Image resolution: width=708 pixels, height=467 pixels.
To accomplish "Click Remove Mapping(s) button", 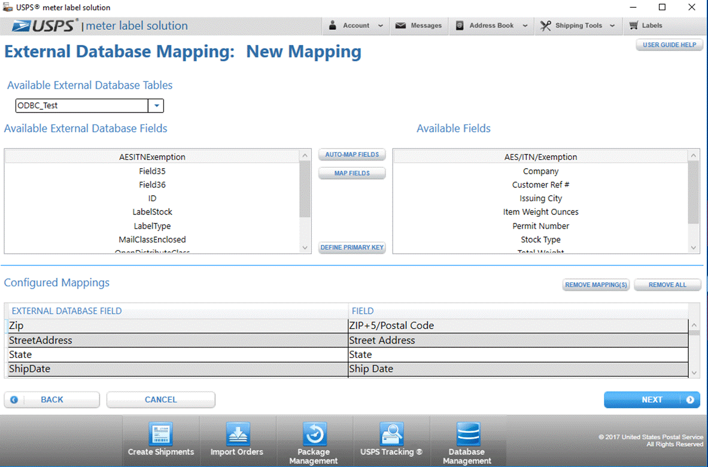I will coord(595,285).
